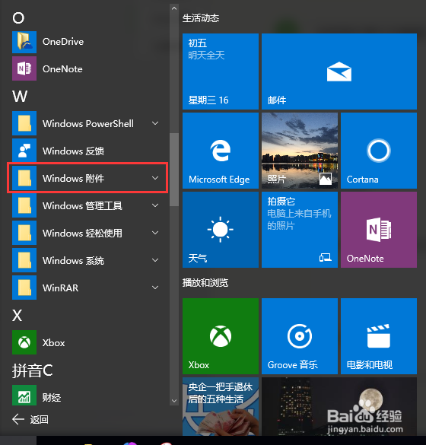The height and width of the screenshot is (445, 426).
Task: Click the 财经 text label
Action: [x=52, y=398]
